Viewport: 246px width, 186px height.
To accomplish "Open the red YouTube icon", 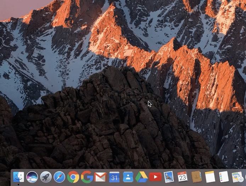I will coord(155,177).
